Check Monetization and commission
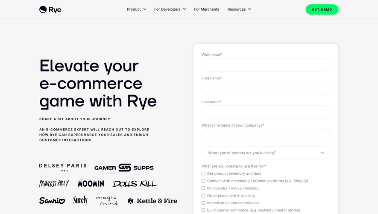This screenshot has width=378, height=214. coord(203,203)
